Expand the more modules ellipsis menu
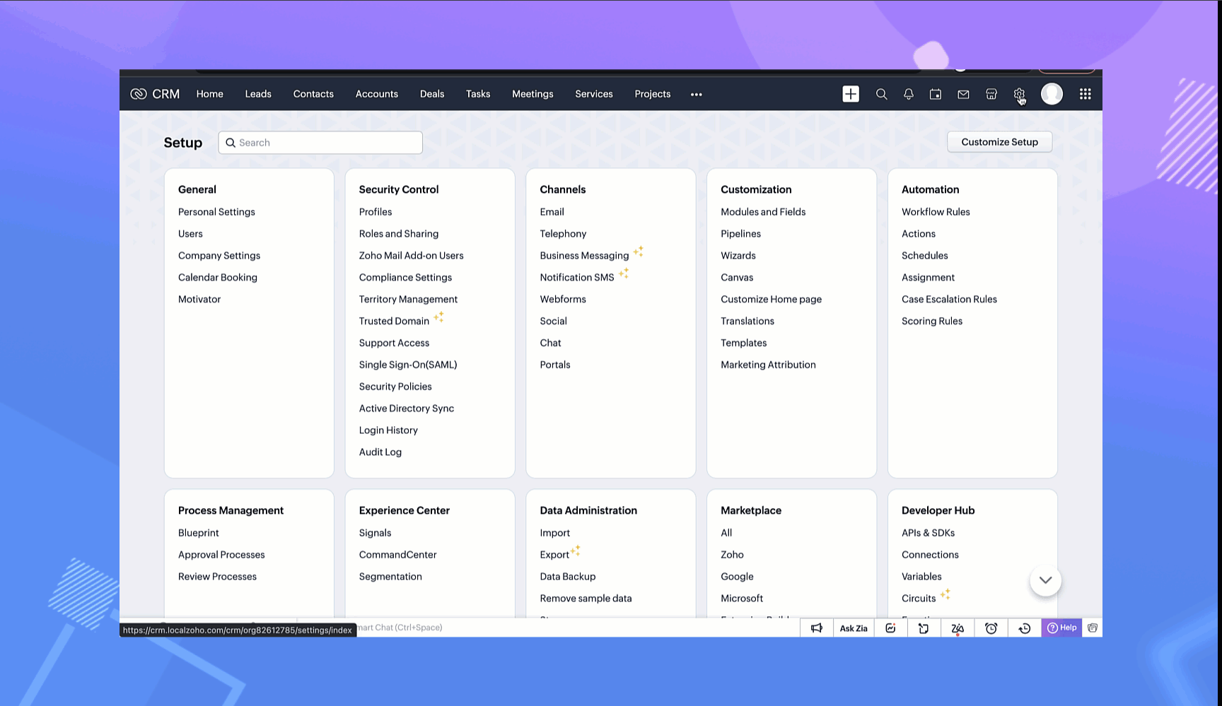Viewport: 1222px width, 706px height. coord(697,94)
